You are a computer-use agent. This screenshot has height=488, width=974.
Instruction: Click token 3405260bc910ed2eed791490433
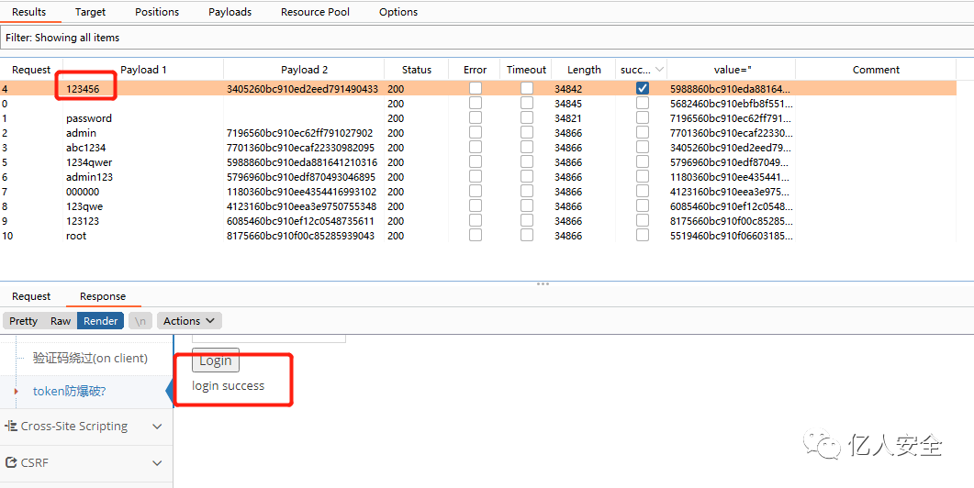tap(303, 89)
